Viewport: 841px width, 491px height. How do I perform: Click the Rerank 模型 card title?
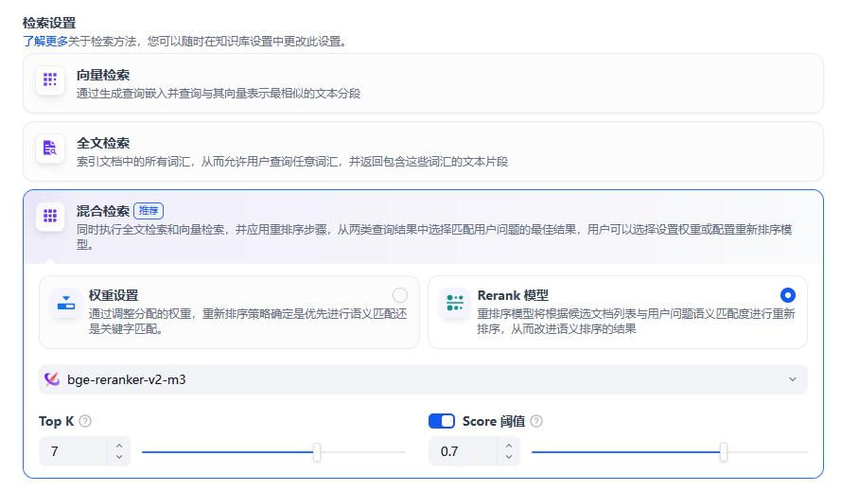click(x=513, y=295)
